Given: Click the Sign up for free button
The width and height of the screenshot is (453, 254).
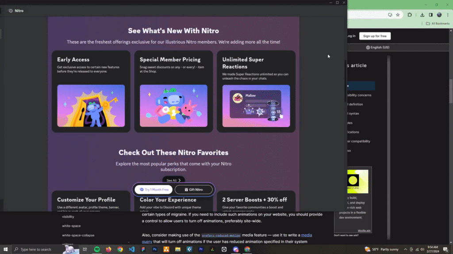Looking at the screenshot, I should [375, 36].
